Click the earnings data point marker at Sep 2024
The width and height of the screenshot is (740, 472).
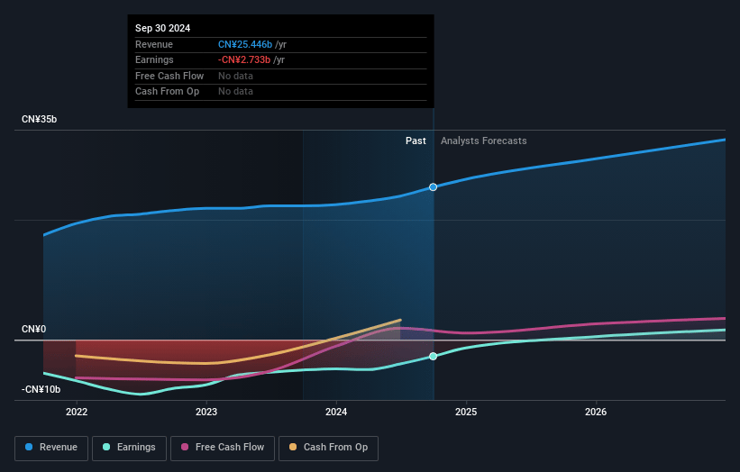[x=433, y=356]
